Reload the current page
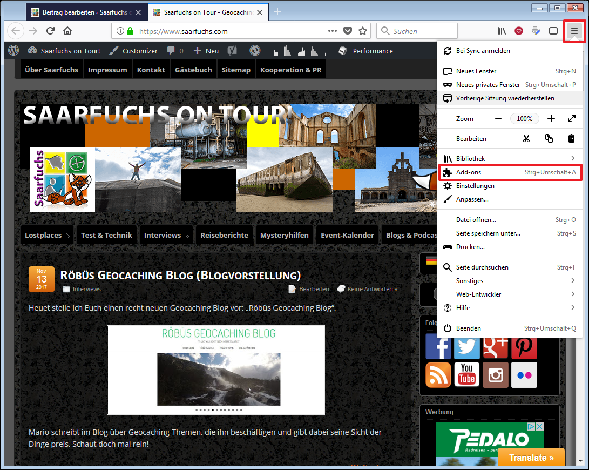 [x=50, y=31]
